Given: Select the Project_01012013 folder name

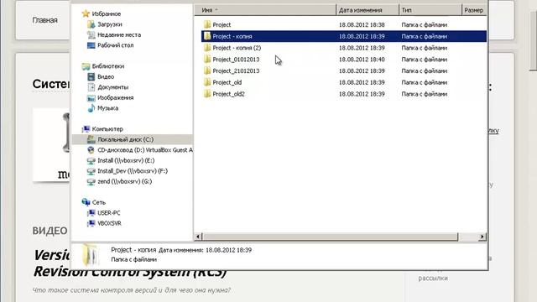Looking at the screenshot, I should (236, 60).
